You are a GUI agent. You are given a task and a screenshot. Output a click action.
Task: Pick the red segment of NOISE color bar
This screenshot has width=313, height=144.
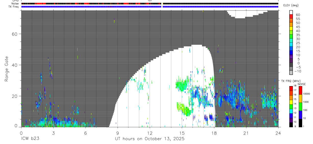[x=300, y=90]
